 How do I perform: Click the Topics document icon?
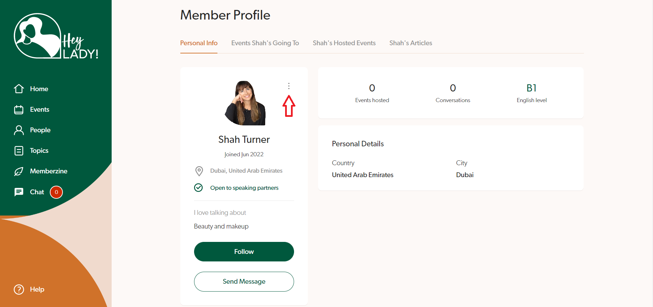pos(19,151)
